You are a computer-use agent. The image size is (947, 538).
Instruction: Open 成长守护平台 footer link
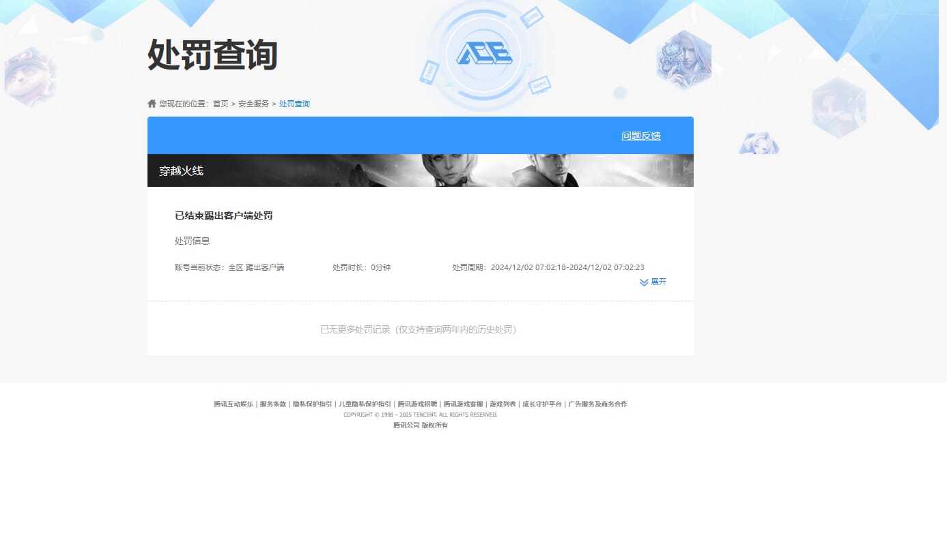click(x=542, y=404)
